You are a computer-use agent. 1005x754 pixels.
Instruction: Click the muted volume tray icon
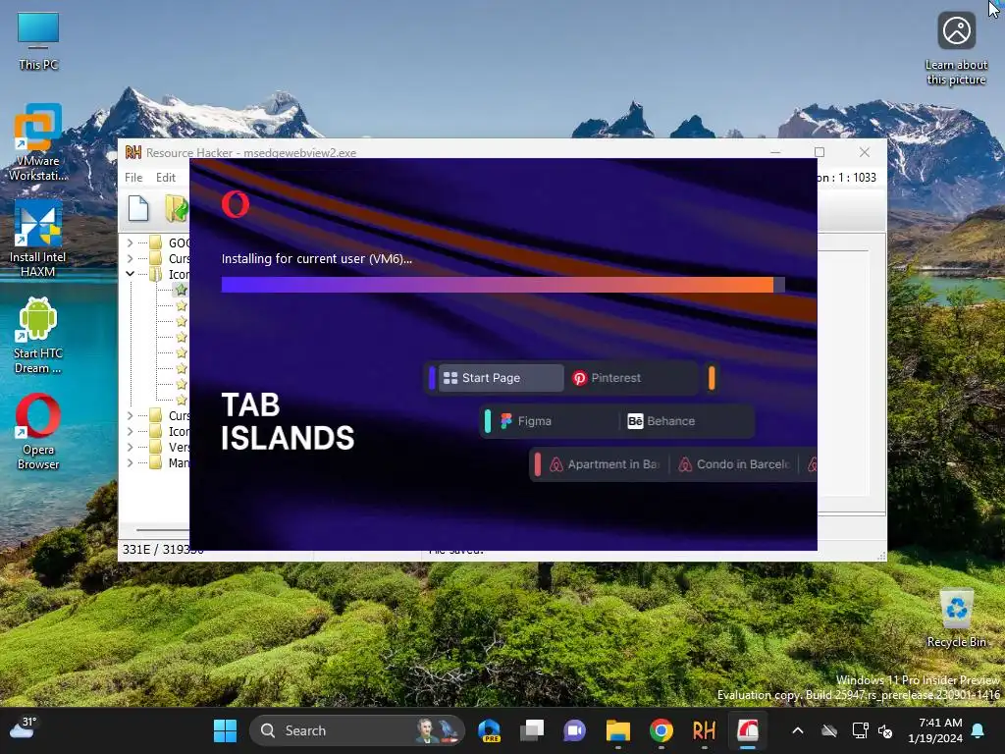coord(885,730)
